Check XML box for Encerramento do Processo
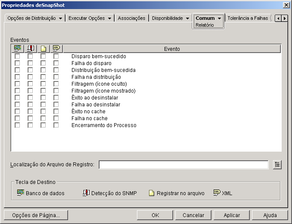Image resolution: width=292 pixels, height=224 pixels. point(56,125)
